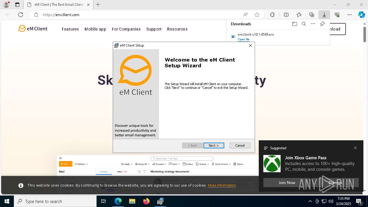Open Task View from the taskbar

coord(103,201)
